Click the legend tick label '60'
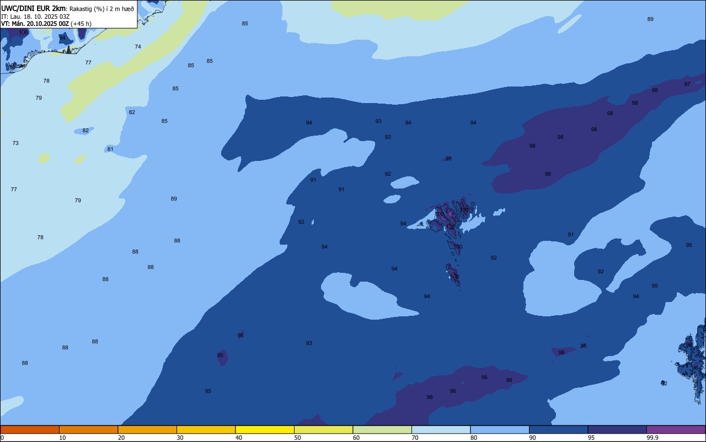706x442 pixels. pyautogui.click(x=356, y=438)
